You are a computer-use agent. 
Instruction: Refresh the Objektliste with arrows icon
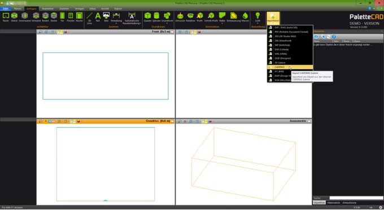[329, 37]
